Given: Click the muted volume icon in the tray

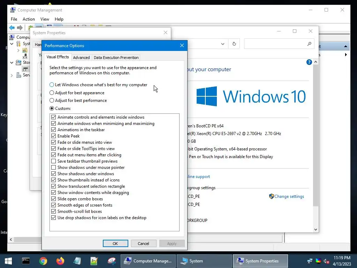Looking at the screenshot, I should point(326,261).
